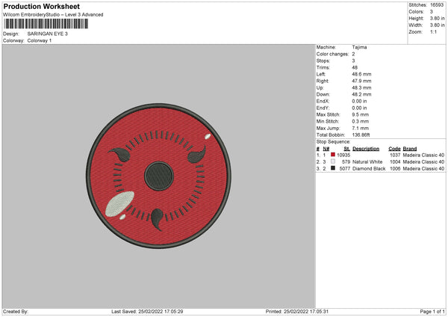This screenshot has width=448, height=317.
Task: Click the Stitches count value 16593
Action: click(437, 5)
